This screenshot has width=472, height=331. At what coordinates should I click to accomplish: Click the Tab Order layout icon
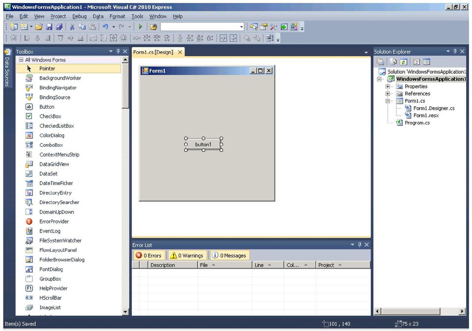269,38
